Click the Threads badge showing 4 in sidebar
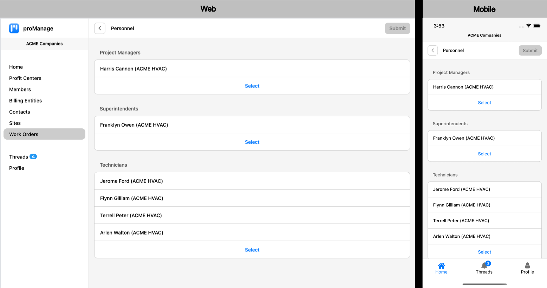Screen dimensions: 547x288 pos(33,157)
